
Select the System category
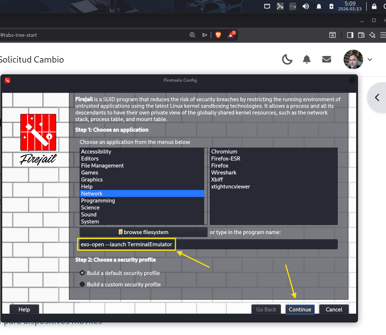142,222
